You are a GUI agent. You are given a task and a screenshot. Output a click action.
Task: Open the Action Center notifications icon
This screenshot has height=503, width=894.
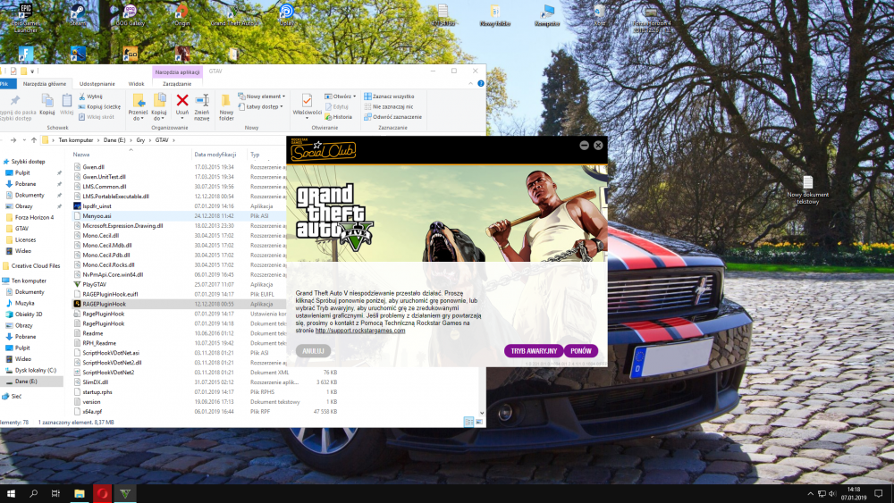point(879,493)
